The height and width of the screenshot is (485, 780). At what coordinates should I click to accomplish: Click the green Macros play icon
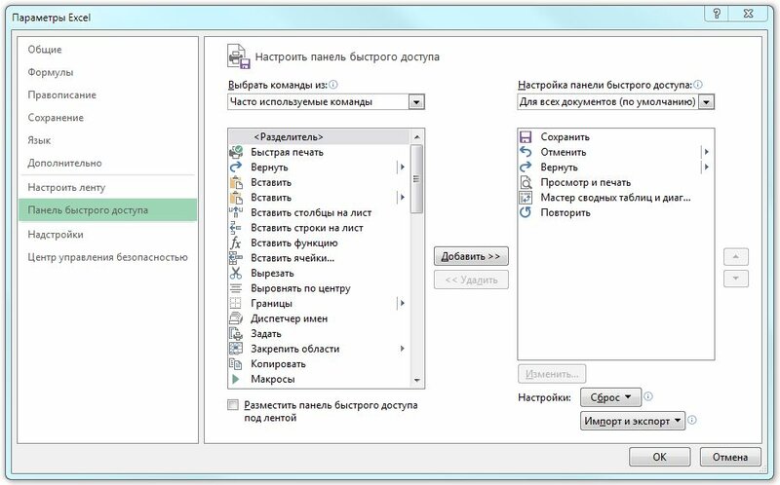tap(236, 379)
